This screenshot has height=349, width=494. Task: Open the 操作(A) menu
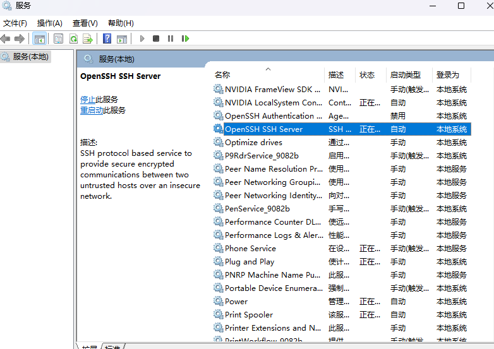tap(49, 23)
